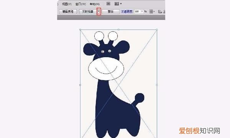Screen dimensions: 230x138
Task: Click the align icon in control bar
Action: click(160, 11)
